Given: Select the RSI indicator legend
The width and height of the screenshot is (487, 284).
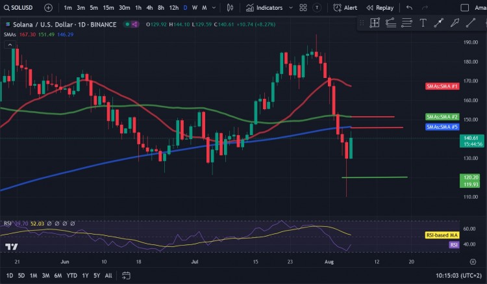Looking at the screenshot, I should point(7,224).
